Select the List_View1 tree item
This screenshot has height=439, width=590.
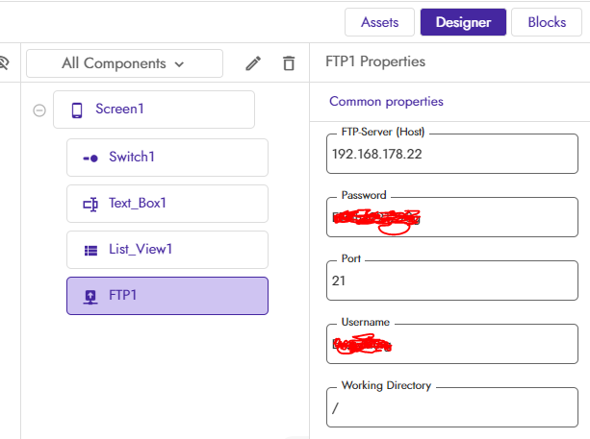click(167, 250)
